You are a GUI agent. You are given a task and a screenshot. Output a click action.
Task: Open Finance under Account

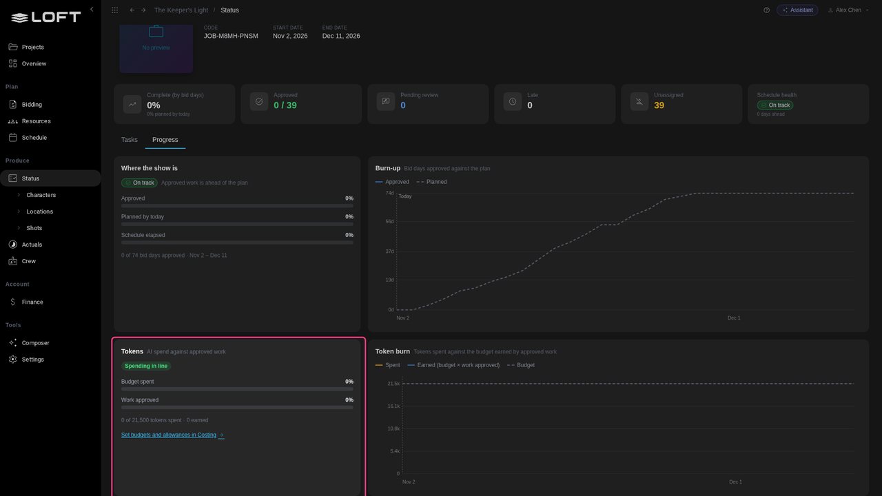[50, 302]
